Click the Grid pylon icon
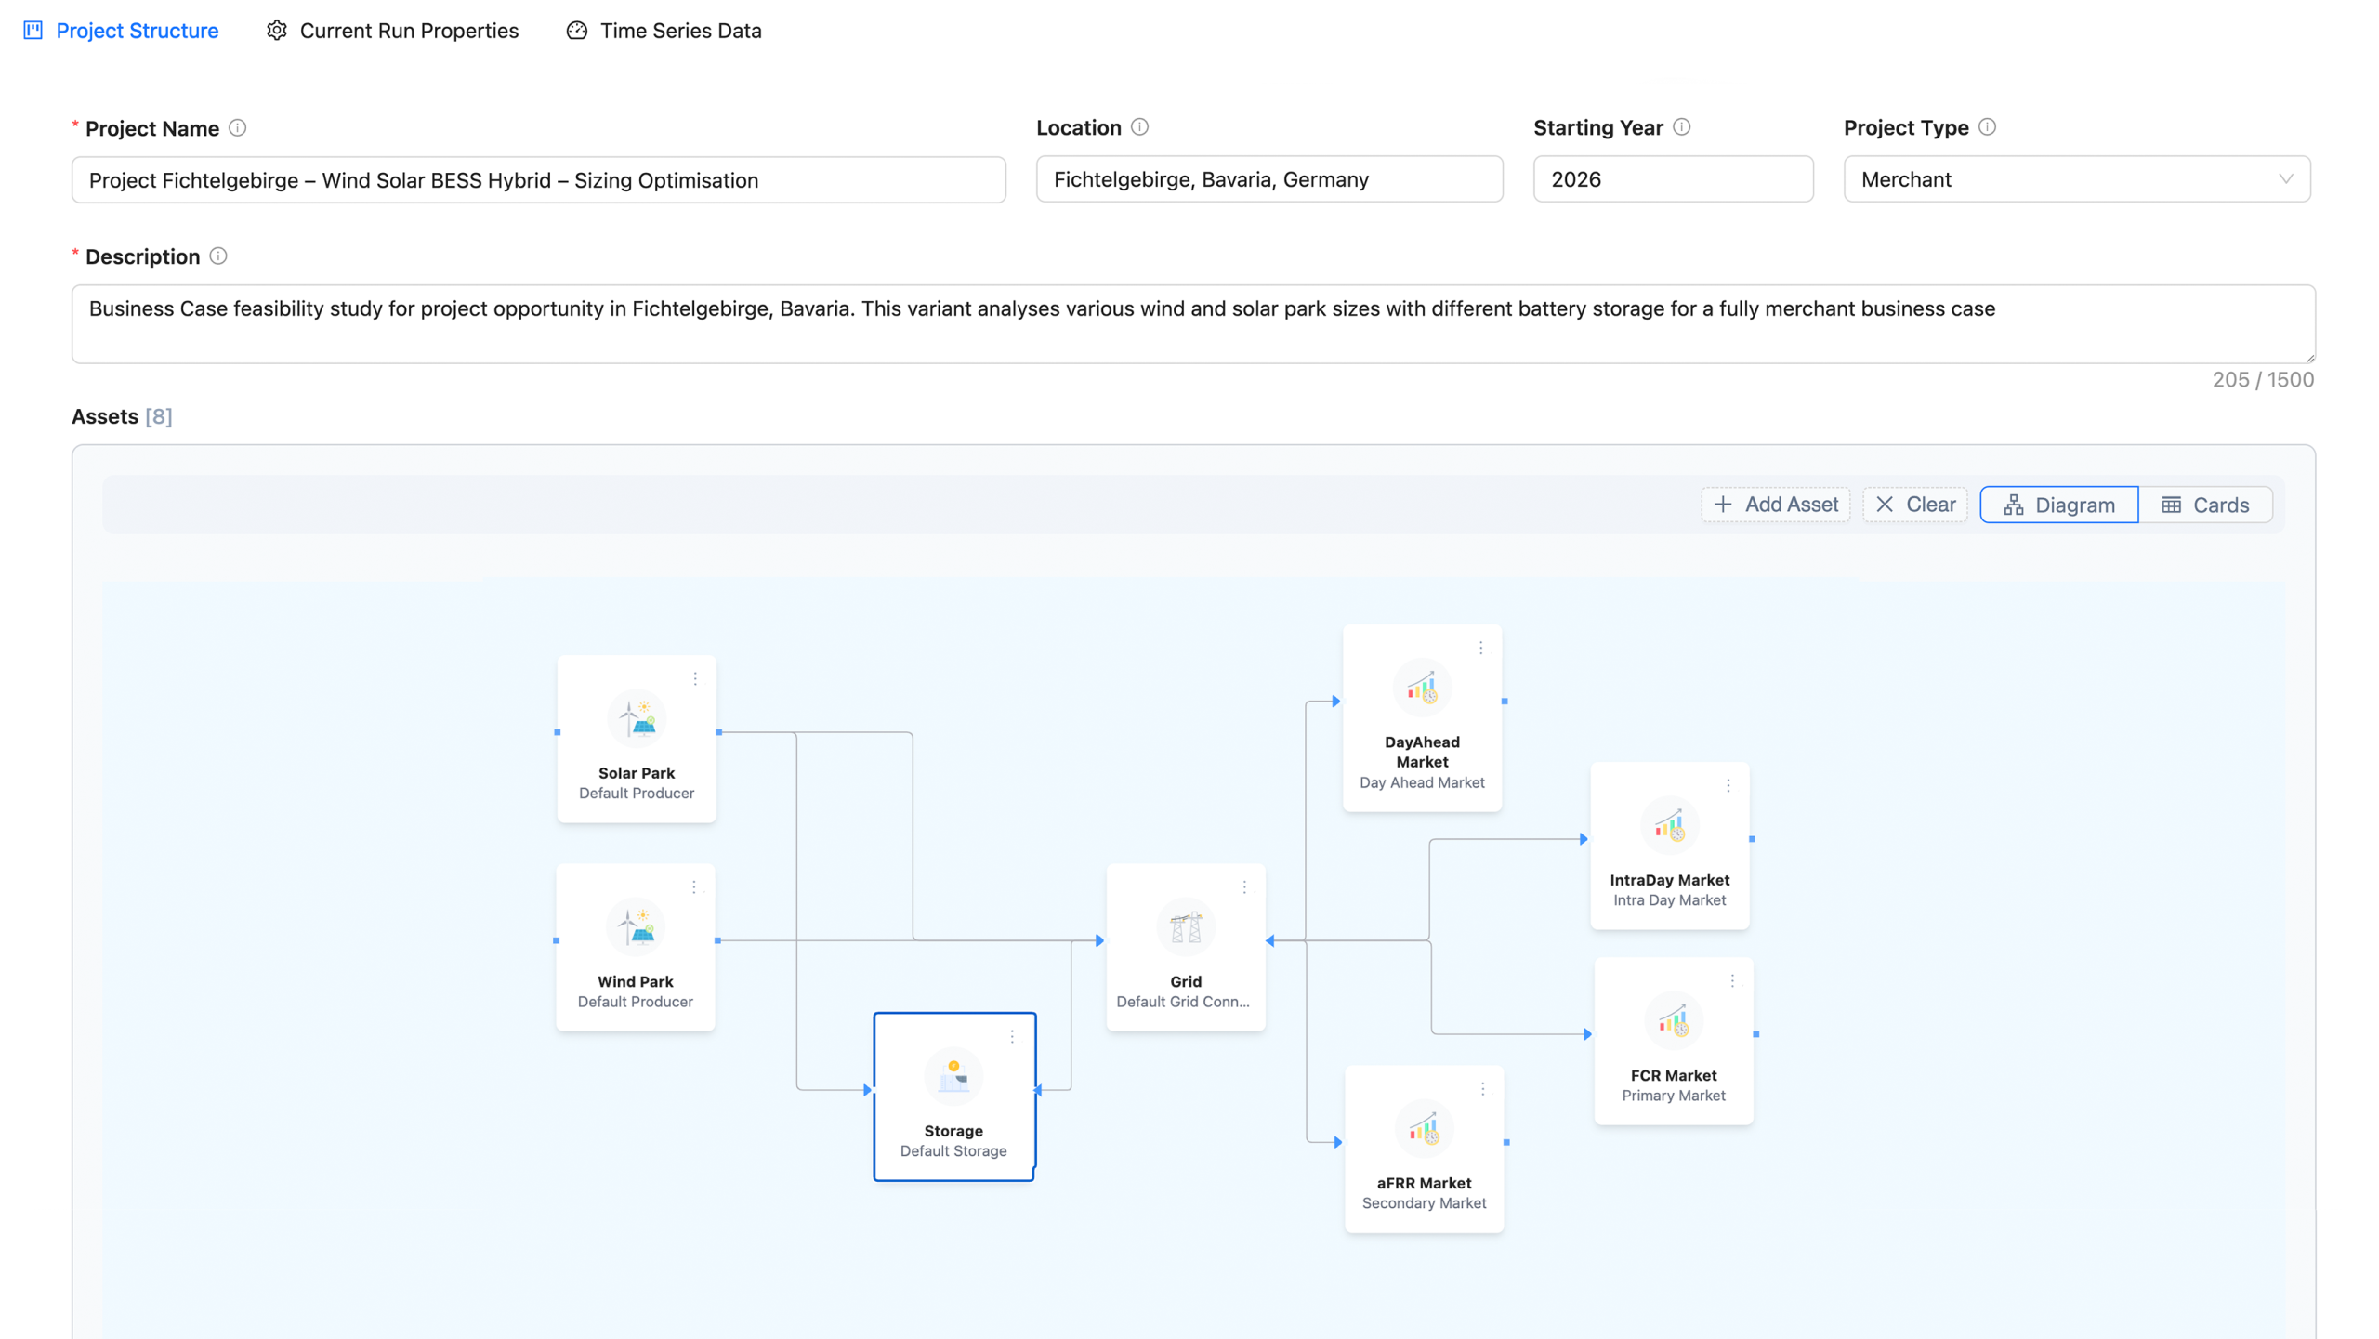Screen dimensions: 2379x1339 click(1186, 926)
